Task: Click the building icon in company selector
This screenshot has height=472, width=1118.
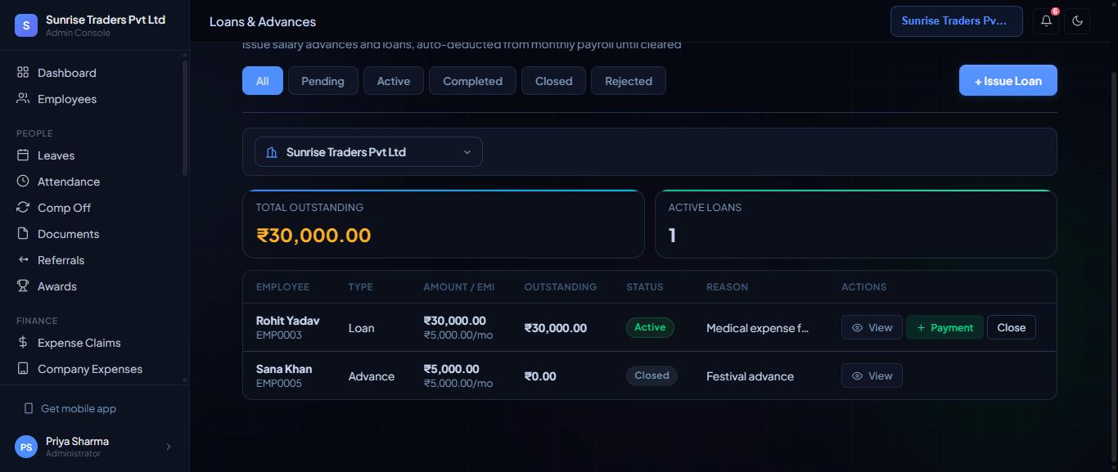Action: (x=273, y=152)
